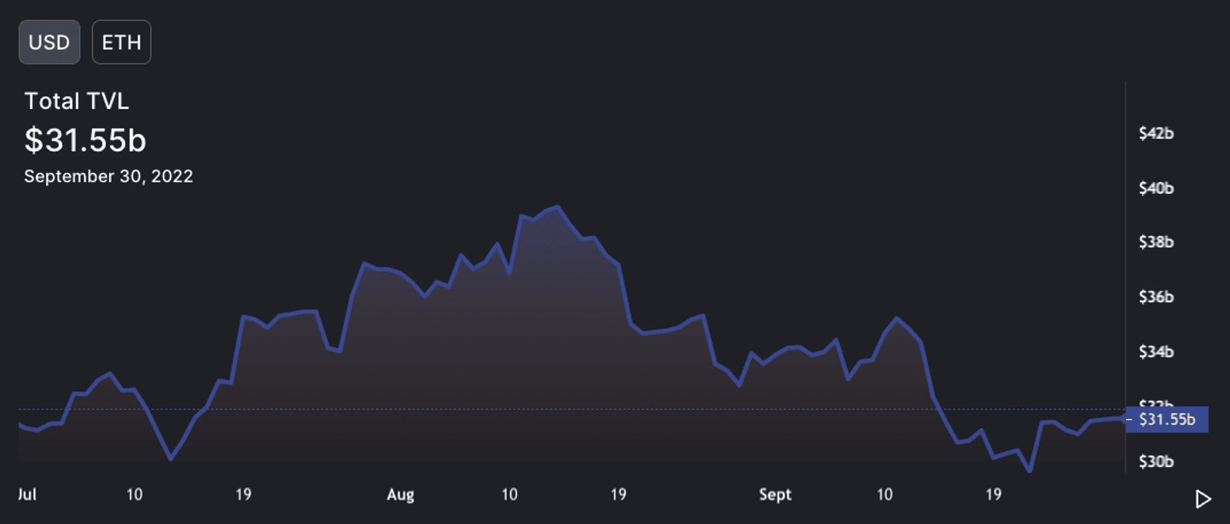The width and height of the screenshot is (1230, 524).
Task: Click the Jul label on time axis
Action: click(x=27, y=495)
